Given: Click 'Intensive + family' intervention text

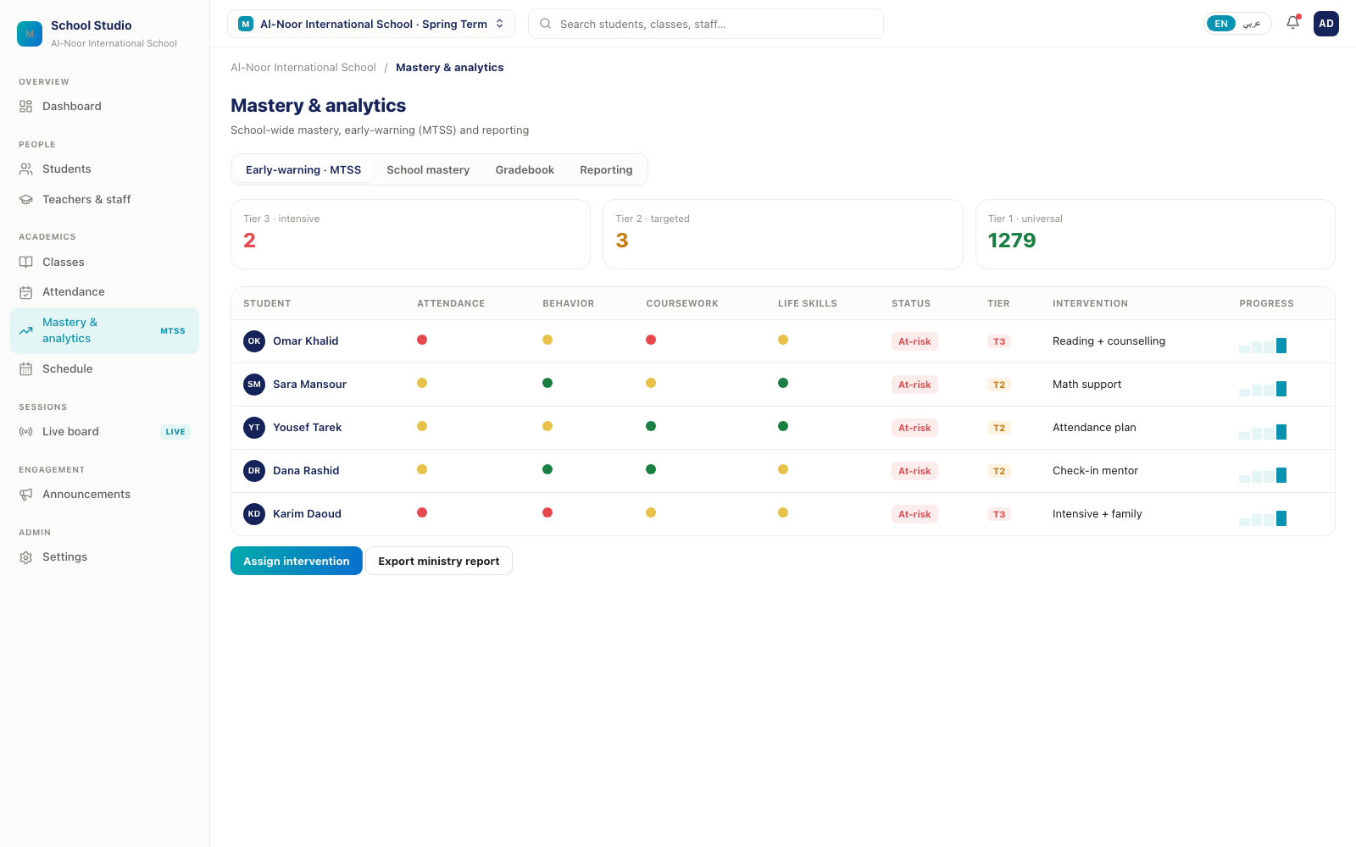Looking at the screenshot, I should [x=1097, y=514].
